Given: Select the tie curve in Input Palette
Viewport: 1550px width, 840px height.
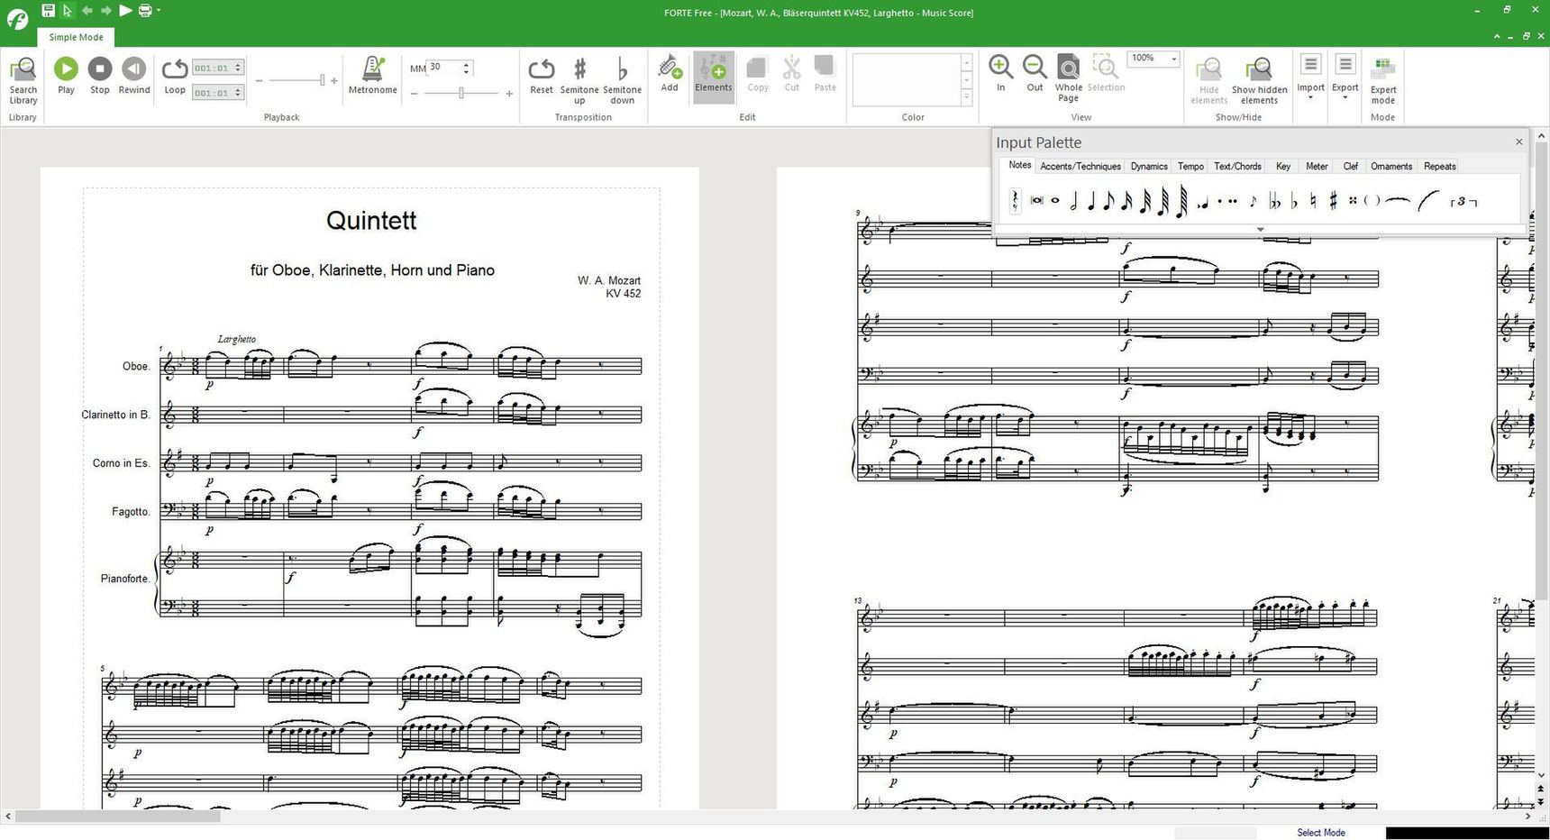Looking at the screenshot, I should pos(1397,202).
